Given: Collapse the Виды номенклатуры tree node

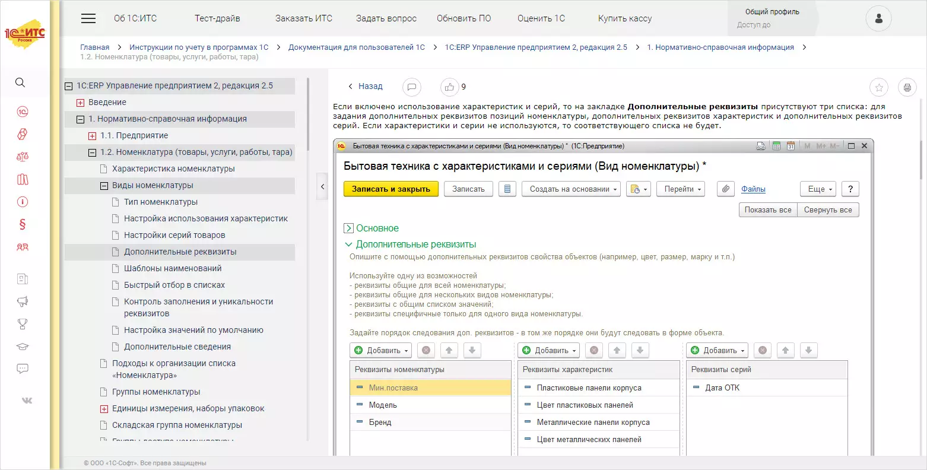Looking at the screenshot, I should pos(104,186).
